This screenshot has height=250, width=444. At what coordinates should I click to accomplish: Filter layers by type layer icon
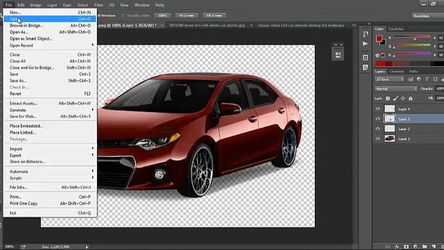[x=427, y=79]
